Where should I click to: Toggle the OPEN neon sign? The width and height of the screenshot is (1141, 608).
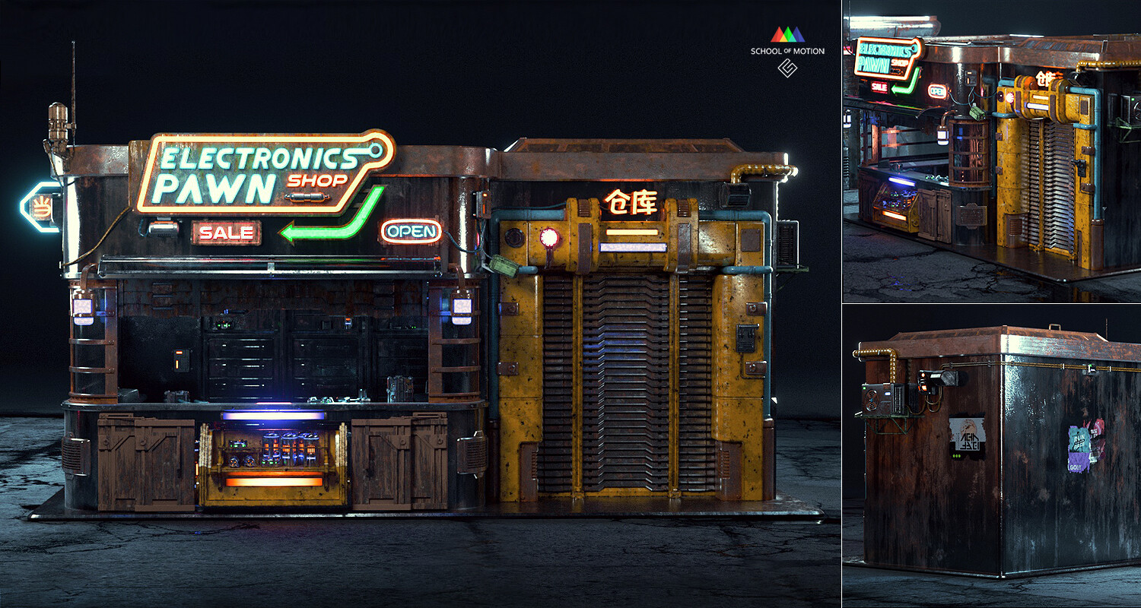409,233
